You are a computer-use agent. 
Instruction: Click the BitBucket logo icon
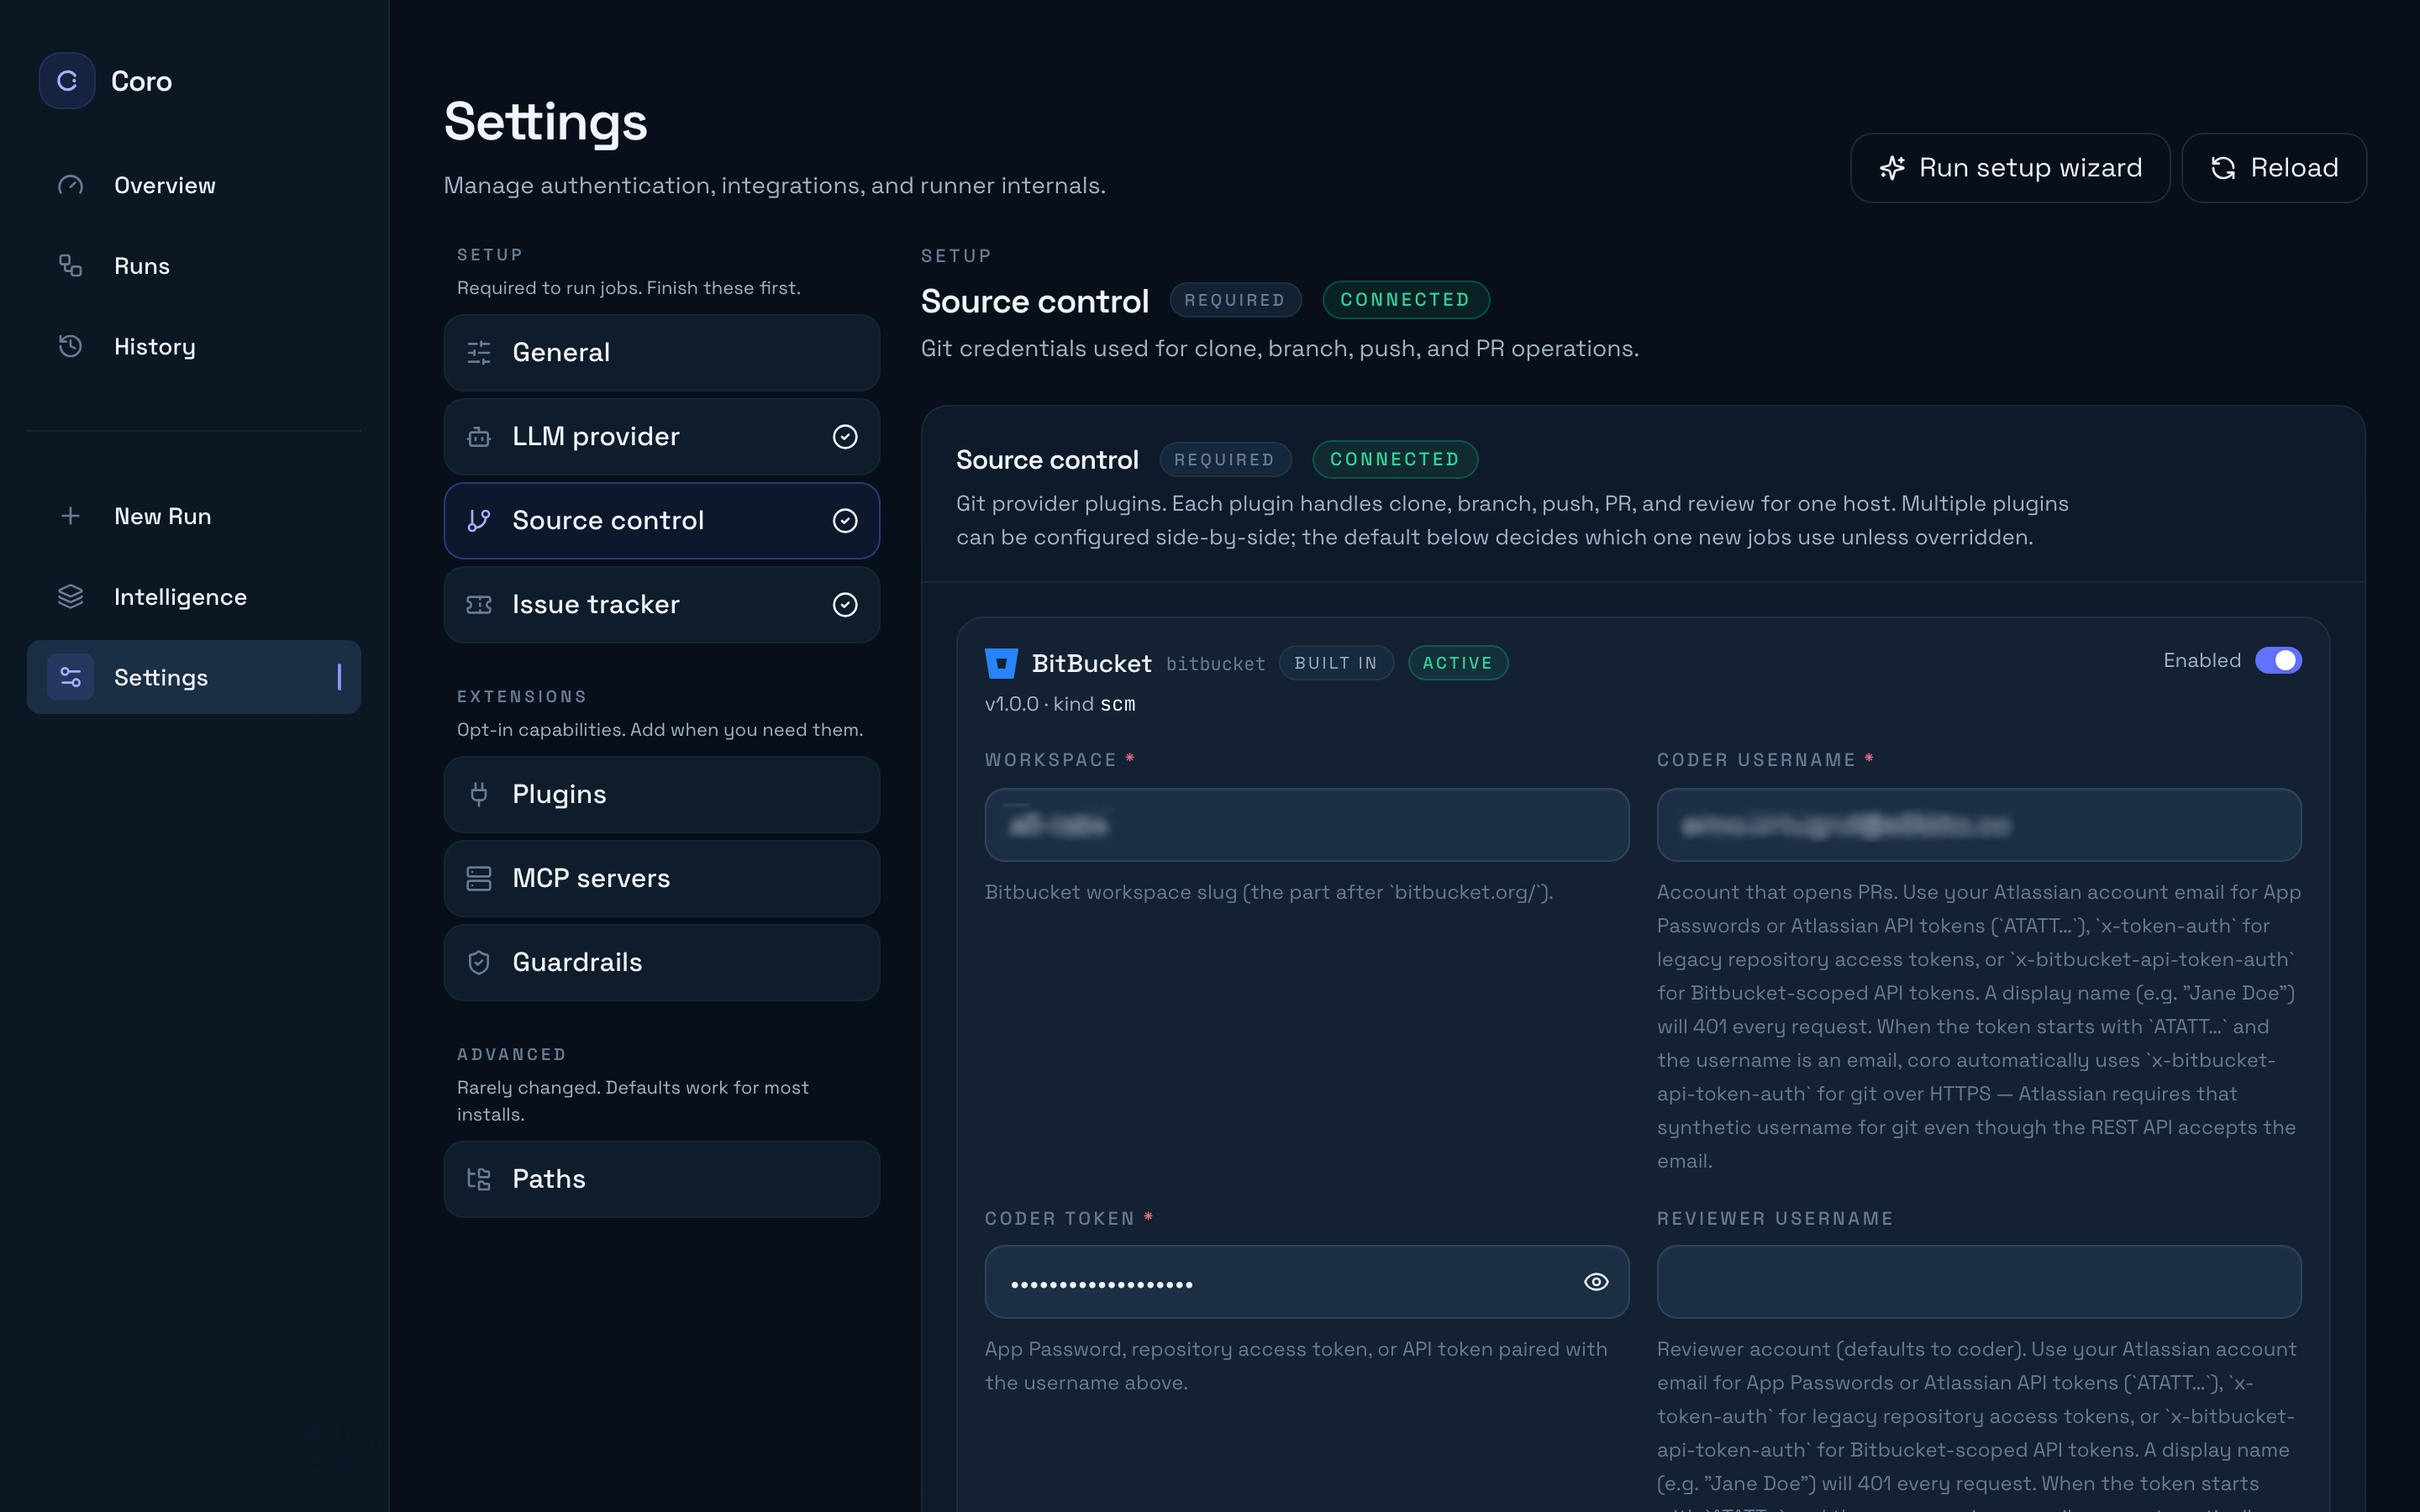[1001, 663]
